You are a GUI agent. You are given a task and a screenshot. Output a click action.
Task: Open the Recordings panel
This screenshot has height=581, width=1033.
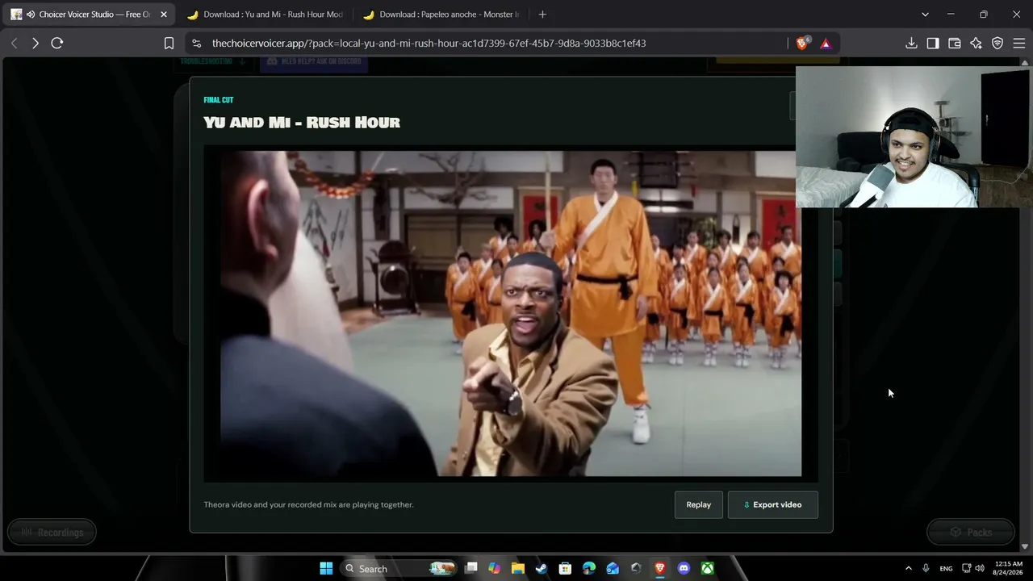(x=52, y=533)
